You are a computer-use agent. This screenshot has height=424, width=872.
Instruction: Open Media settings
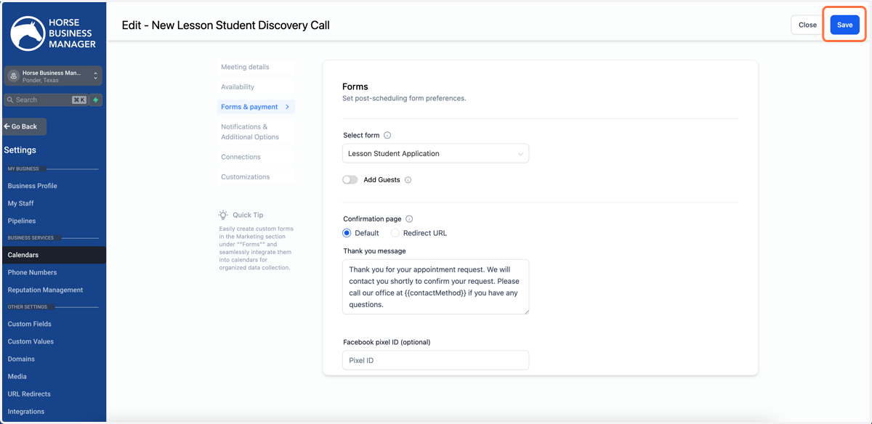pyautogui.click(x=17, y=376)
